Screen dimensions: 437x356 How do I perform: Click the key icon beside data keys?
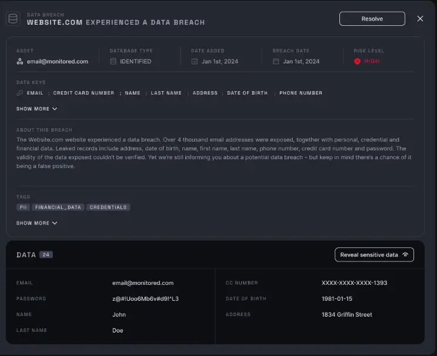coord(20,93)
